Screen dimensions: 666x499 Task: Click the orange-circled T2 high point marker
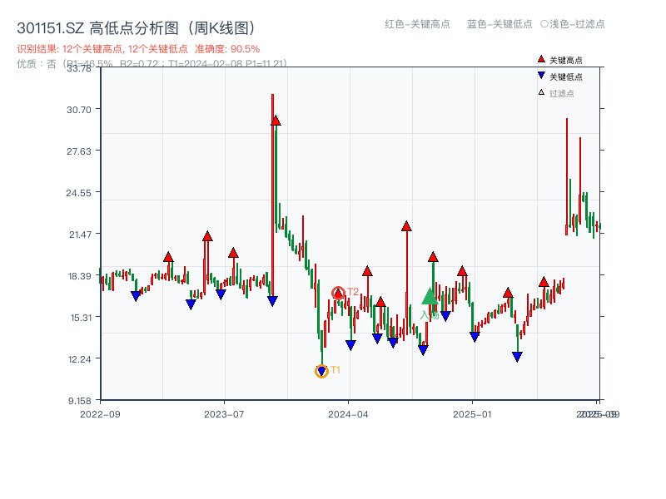(x=340, y=291)
